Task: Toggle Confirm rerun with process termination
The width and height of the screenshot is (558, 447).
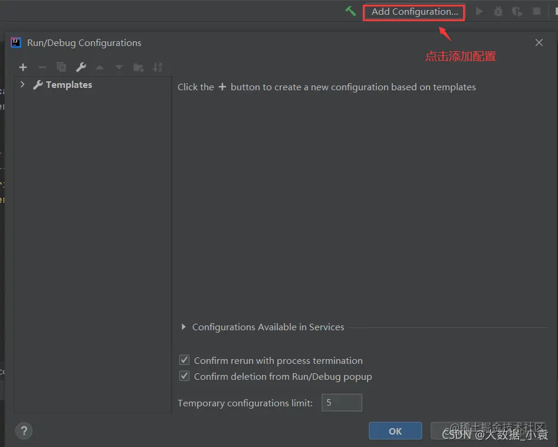Action: coord(185,360)
